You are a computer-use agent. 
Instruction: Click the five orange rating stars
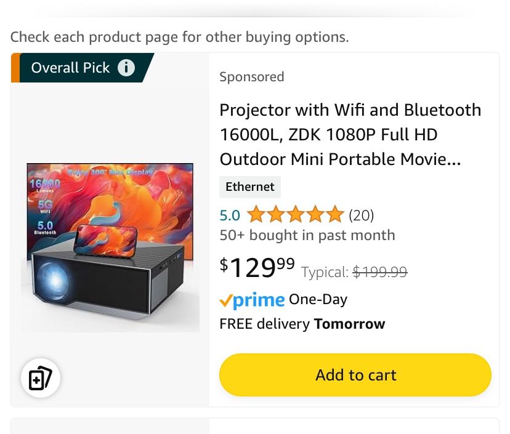(x=295, y=215)
